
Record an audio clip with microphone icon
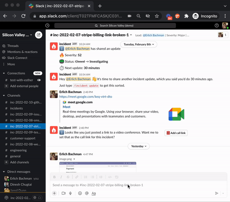[x=71, y=193]
